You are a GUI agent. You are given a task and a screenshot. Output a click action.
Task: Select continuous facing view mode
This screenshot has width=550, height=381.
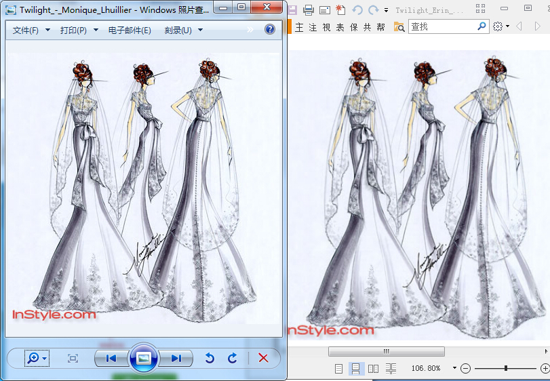(391, 368)
